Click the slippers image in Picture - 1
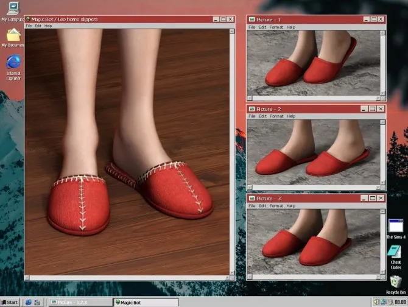Image resolution: width=408 pixels, height=307 pixels. tap(314, 63)
